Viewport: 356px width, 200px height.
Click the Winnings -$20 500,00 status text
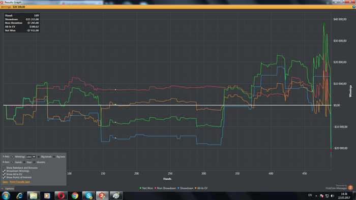[13, 7]
